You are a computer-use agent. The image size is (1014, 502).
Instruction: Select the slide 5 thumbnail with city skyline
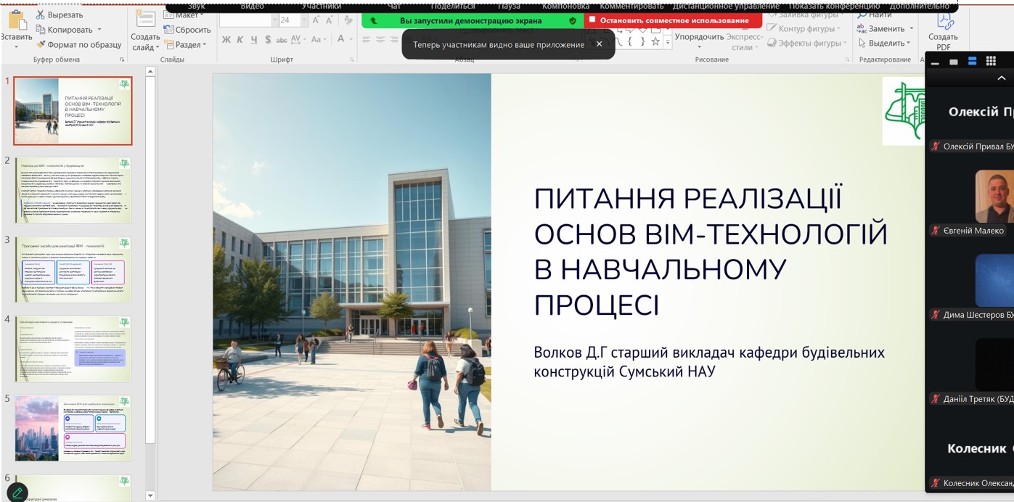point(73,428)
